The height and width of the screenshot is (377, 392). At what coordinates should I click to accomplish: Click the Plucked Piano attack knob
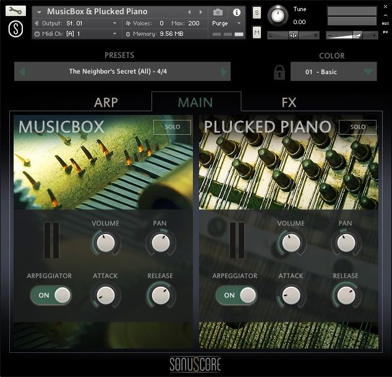coord(291,295)
